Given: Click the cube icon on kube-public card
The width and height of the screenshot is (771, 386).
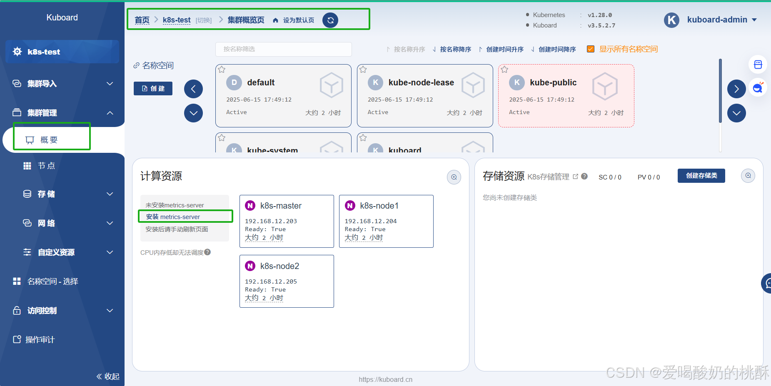Looking at the screenshot, I should [605, 86].
